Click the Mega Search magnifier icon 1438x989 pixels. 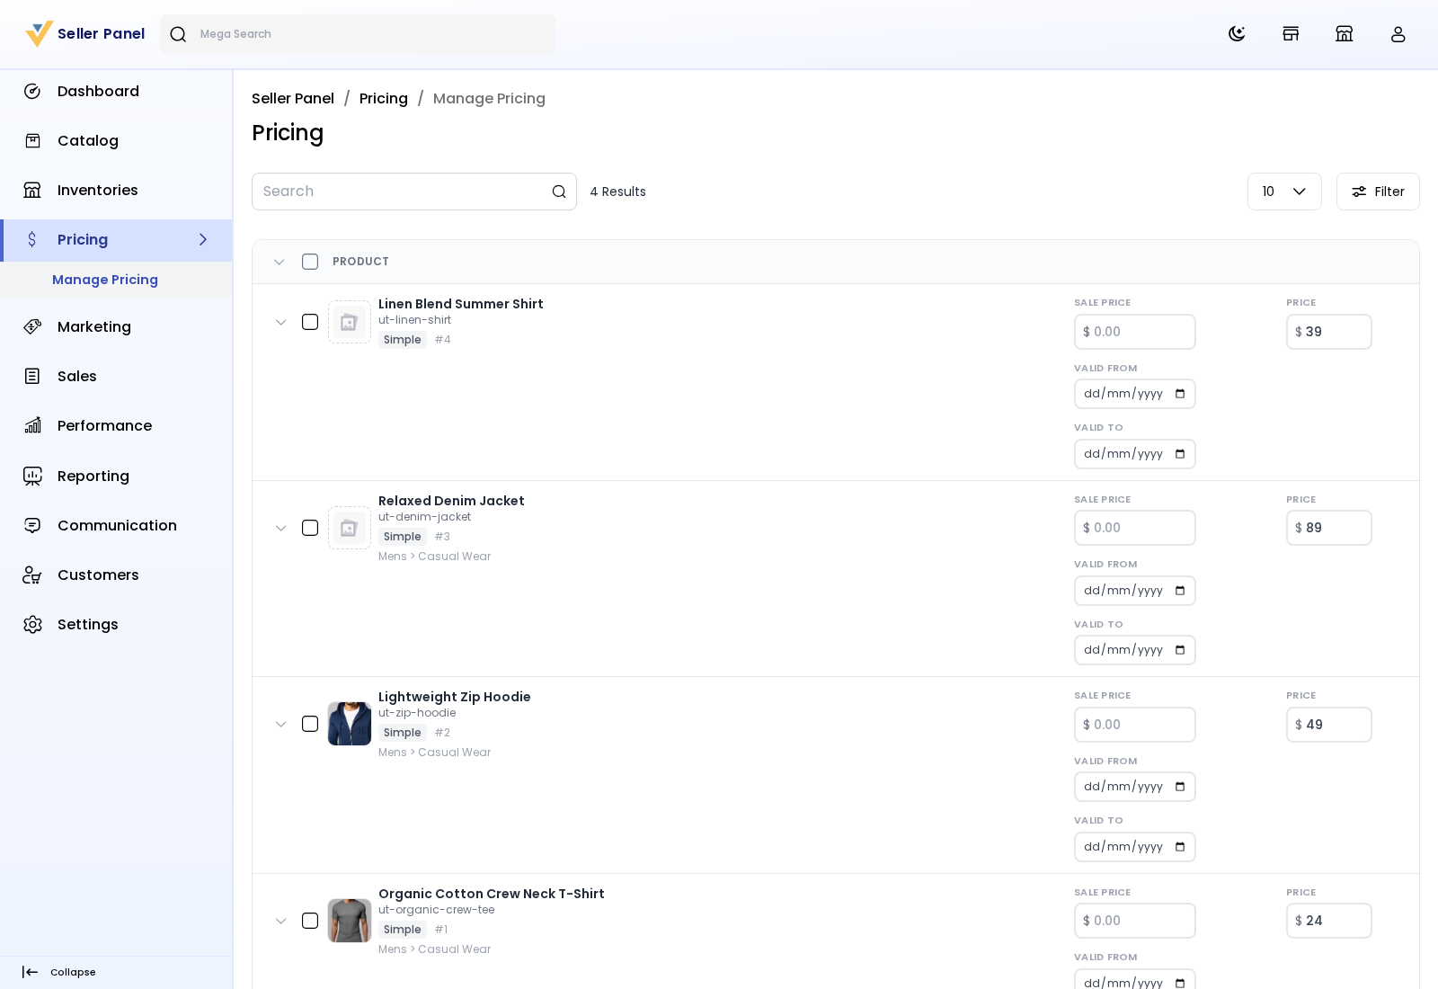coord(178,34)
